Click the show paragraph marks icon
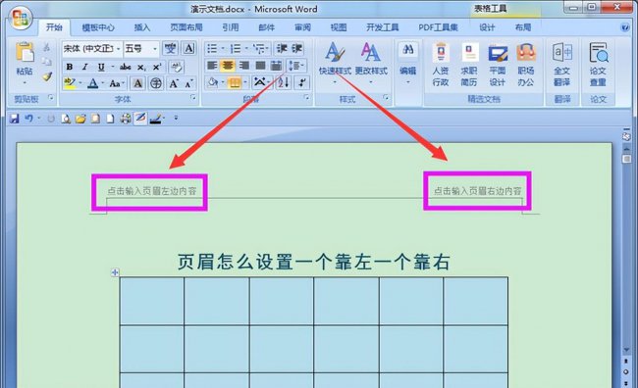 coord(302,83)
